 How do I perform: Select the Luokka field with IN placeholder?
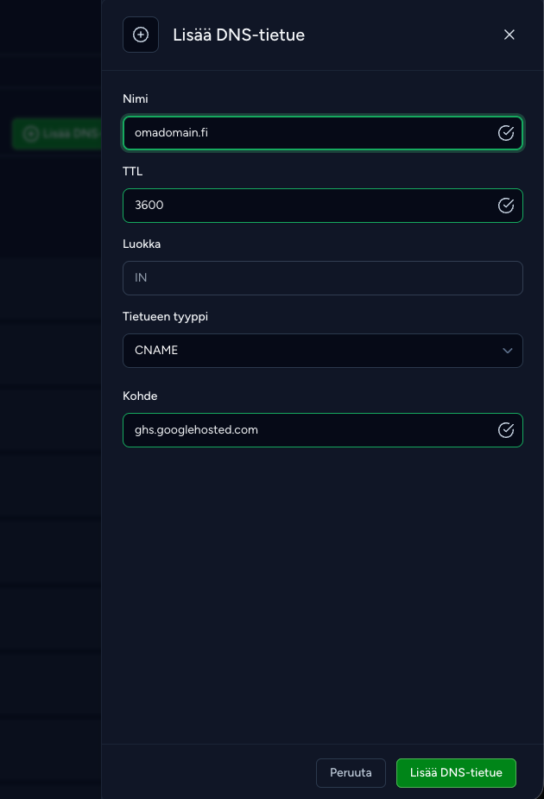tap(322, 278)
